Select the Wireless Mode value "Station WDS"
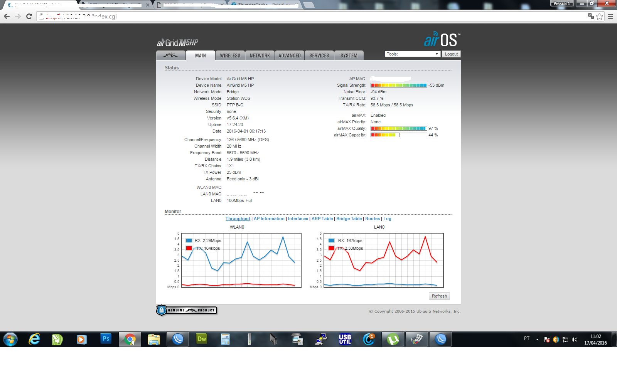 238,98
